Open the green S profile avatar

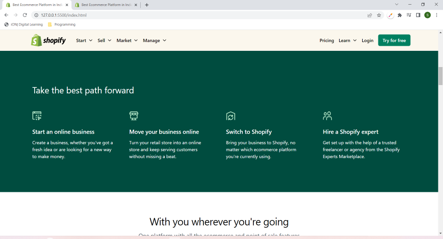(427, 15)
